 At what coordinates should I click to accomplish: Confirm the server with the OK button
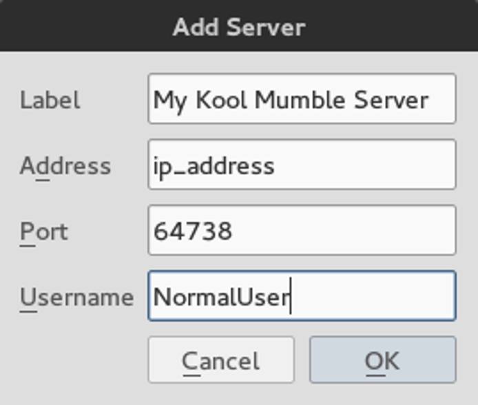(x=382, y=360)
